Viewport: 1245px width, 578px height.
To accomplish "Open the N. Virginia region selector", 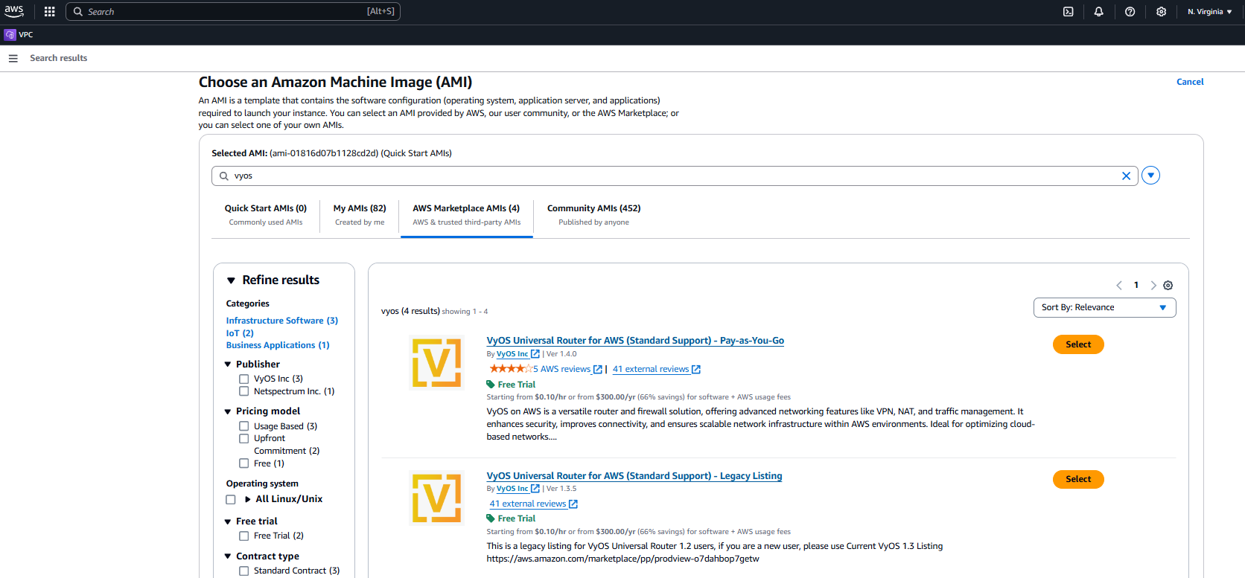I will 1209,12.
